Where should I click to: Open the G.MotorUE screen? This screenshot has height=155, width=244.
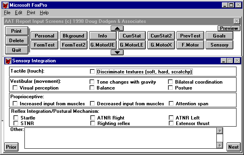(103, 45)
